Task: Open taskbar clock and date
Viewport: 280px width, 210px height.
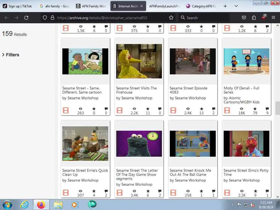Action: point(266,205)
